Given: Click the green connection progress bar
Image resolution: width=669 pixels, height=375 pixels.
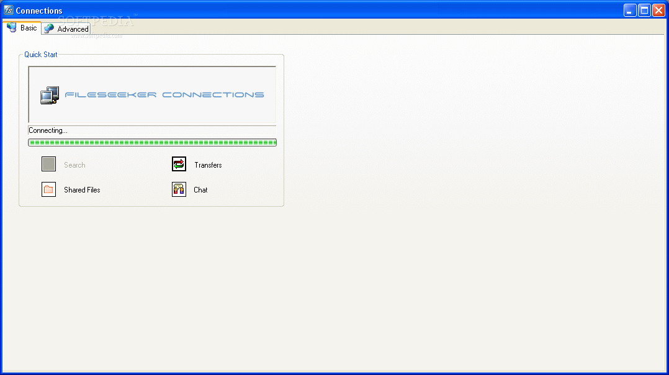Looking at the screenshot, I should point(152,143).
